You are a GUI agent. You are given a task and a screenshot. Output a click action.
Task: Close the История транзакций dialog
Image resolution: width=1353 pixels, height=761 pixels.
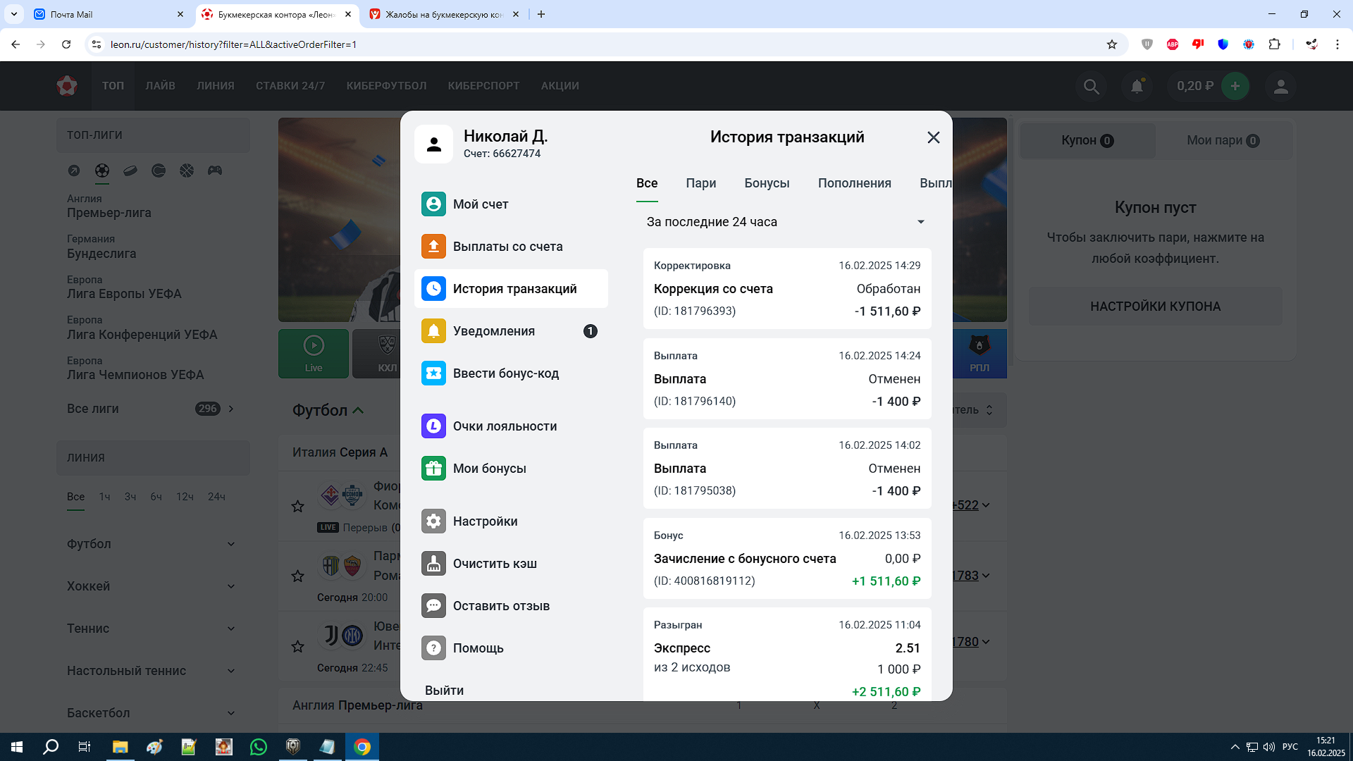tap(934, 137)
